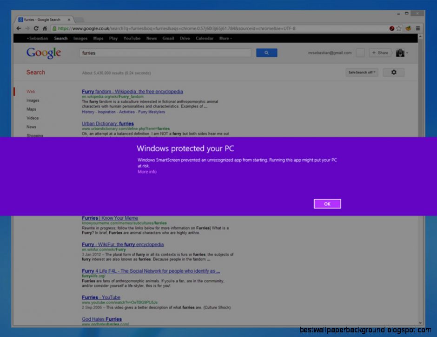This screenshot has height=337, width=437.
Task: Click +Sebastian in the top bar
Action: coord(37,38)
